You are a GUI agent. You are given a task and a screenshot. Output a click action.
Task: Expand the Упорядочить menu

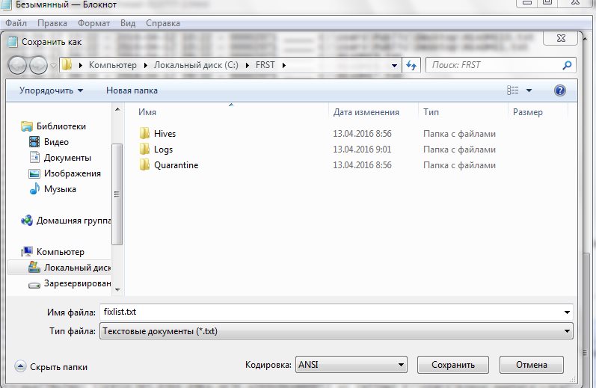(52, 90)
